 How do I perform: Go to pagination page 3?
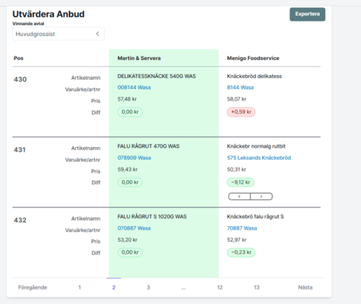pos(148,287)
